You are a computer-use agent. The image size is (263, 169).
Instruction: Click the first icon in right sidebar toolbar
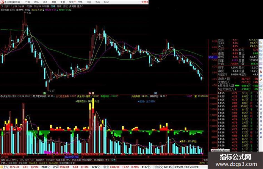point(261,42)
